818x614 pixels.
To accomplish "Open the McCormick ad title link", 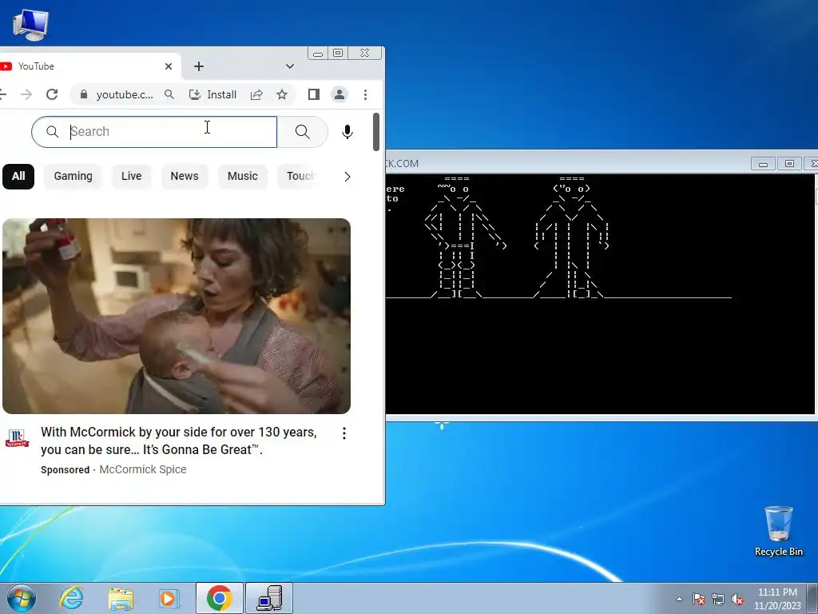I will [x=179, y=441].
